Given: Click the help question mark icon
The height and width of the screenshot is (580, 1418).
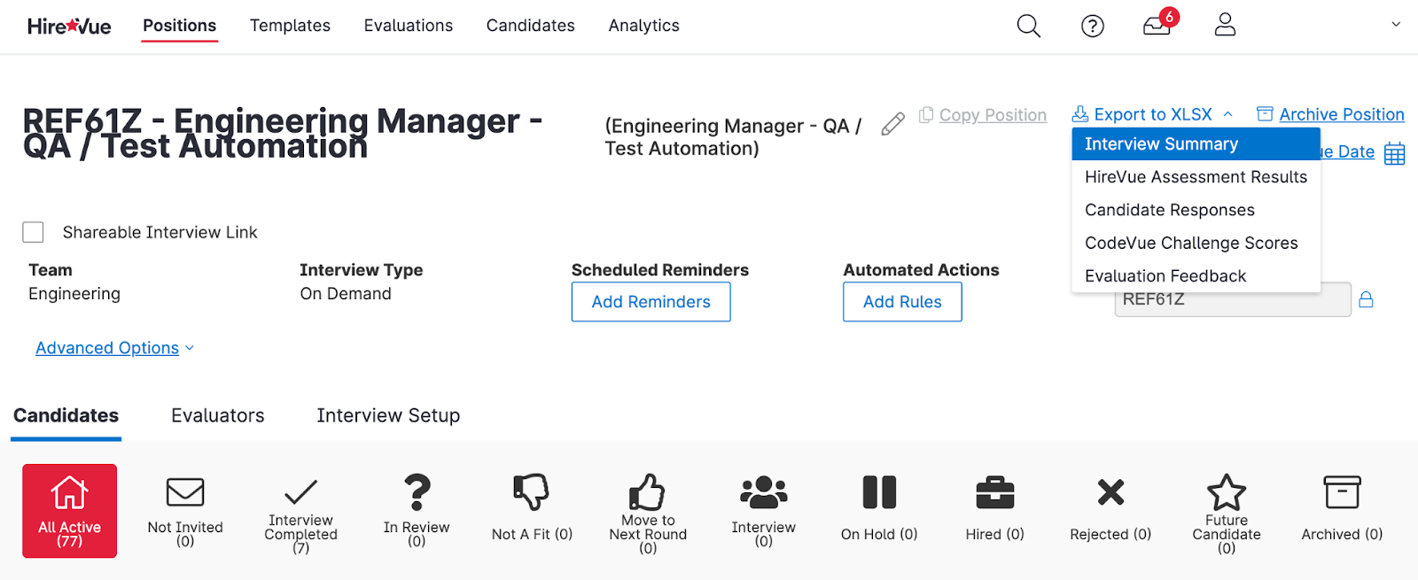Looking at the screenshot, I should tap(1093, 26).
